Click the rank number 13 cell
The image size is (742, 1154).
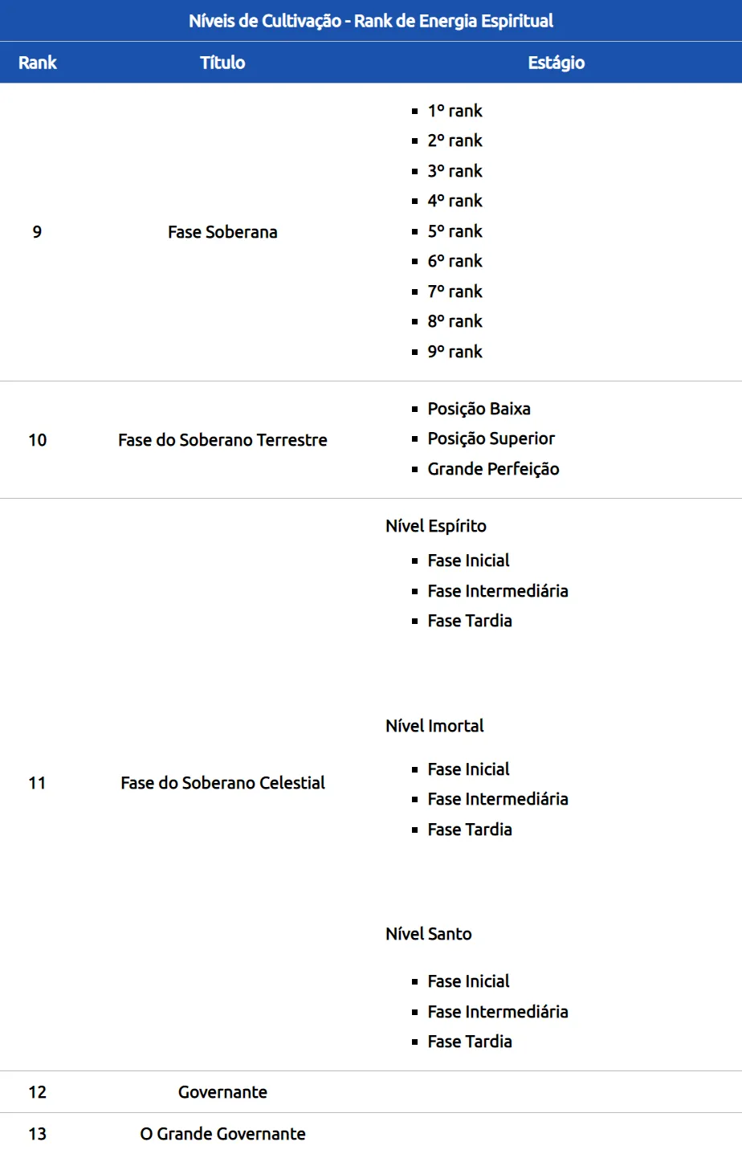(38, 1134)
